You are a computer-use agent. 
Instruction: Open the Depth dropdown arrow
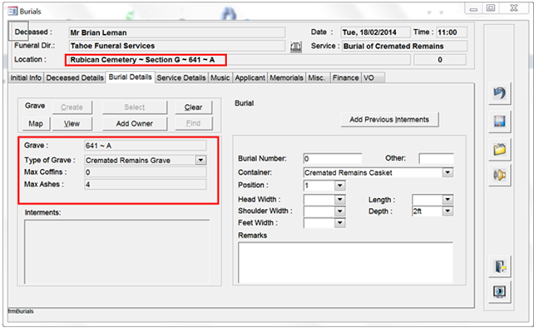[x=447, y=211]
